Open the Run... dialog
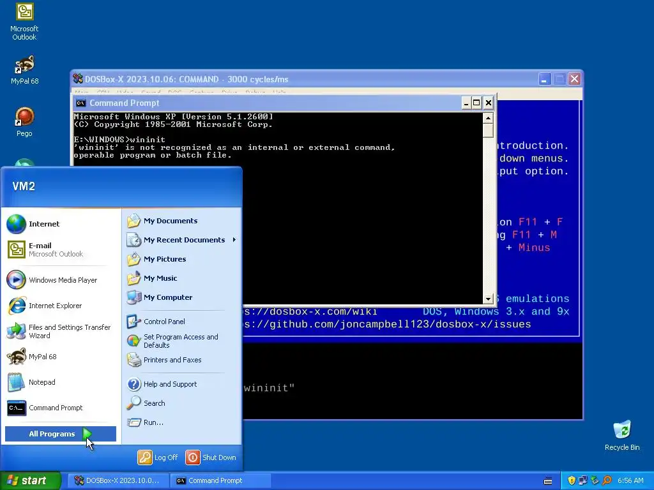The image size is (654, 490). tap(182, 422)
